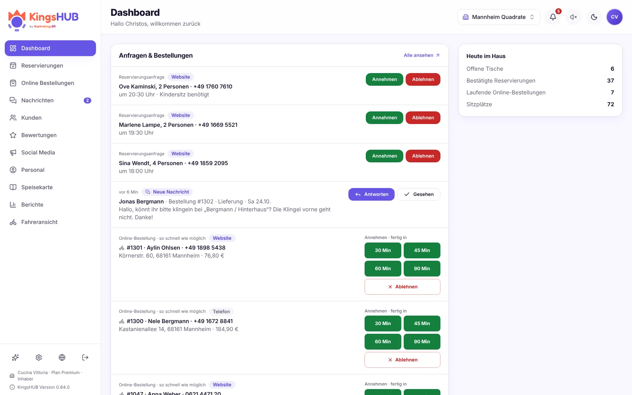Click the KingsHUB logo
The height and width of the screenshot is (395, 632).
pos(43,20)
